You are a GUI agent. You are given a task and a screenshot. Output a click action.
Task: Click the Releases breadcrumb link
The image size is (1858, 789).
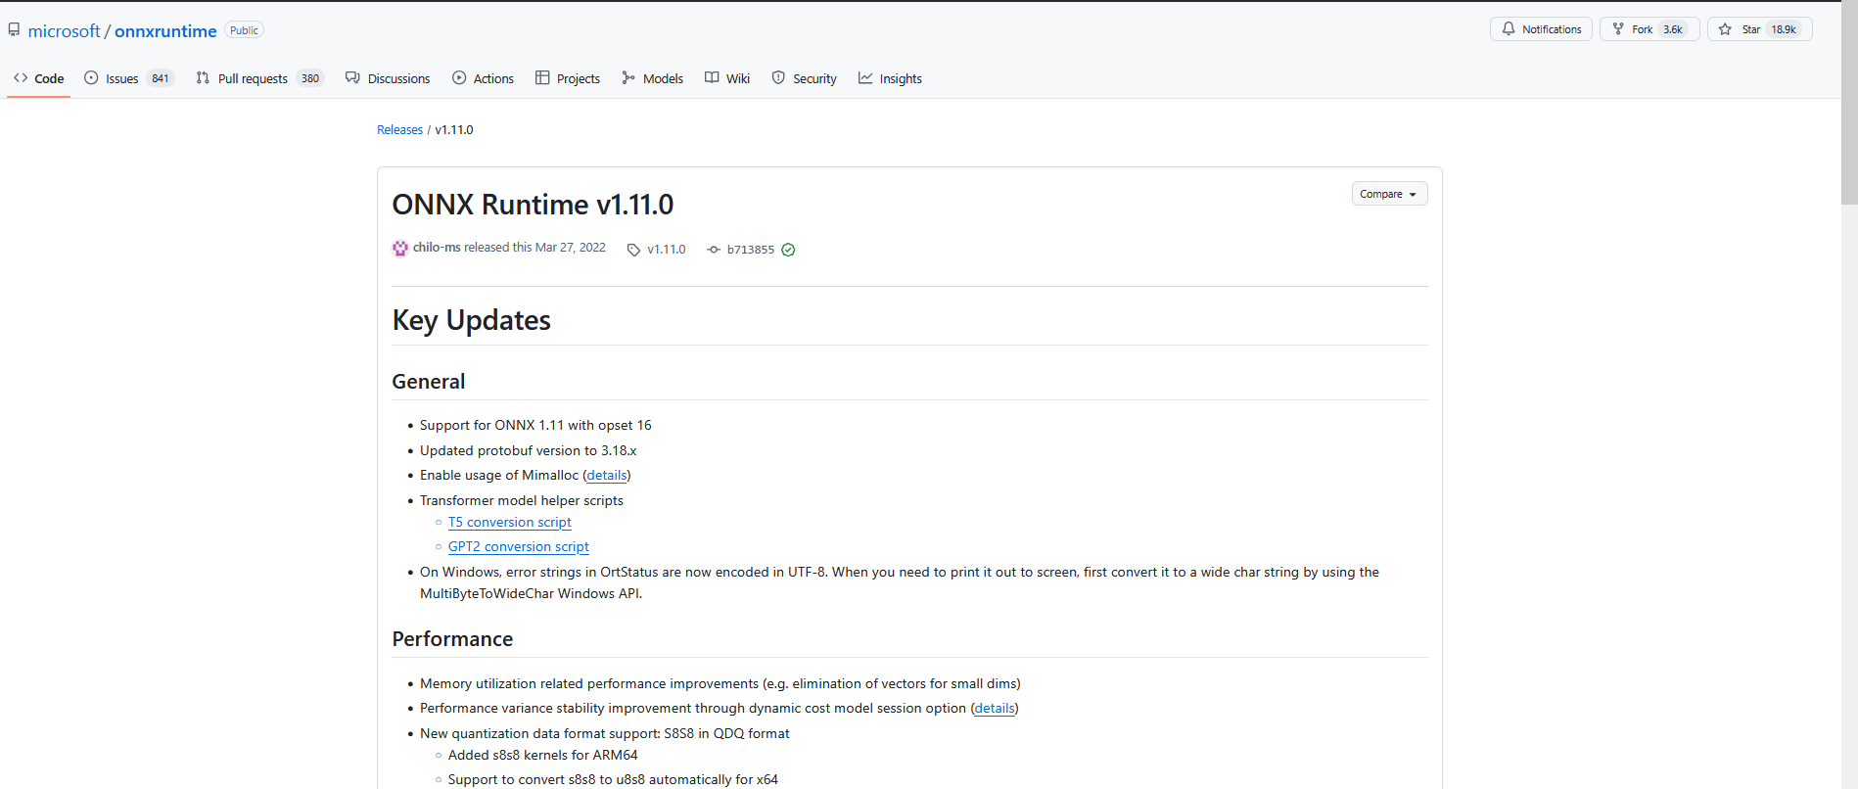pyautogui.click(x=399, y=129)
